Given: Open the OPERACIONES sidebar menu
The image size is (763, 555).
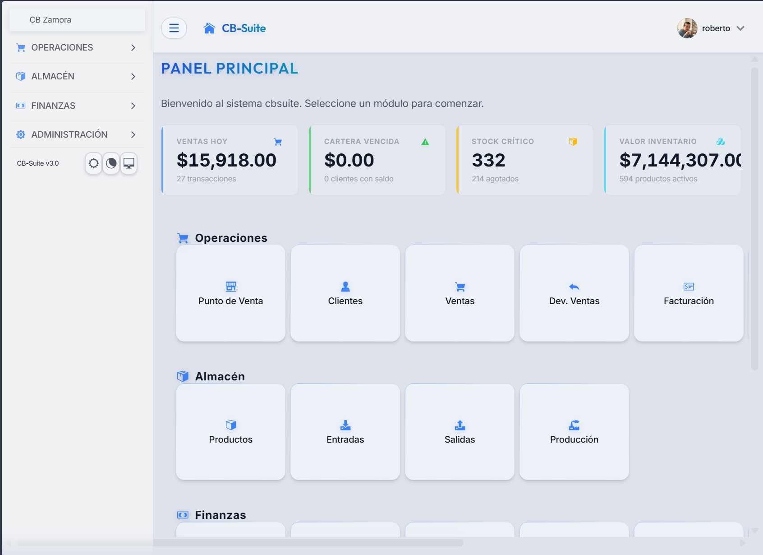Looking at the screenshot, I should pos(77,47).
